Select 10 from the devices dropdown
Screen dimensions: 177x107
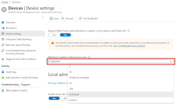[x=121, y=72]
